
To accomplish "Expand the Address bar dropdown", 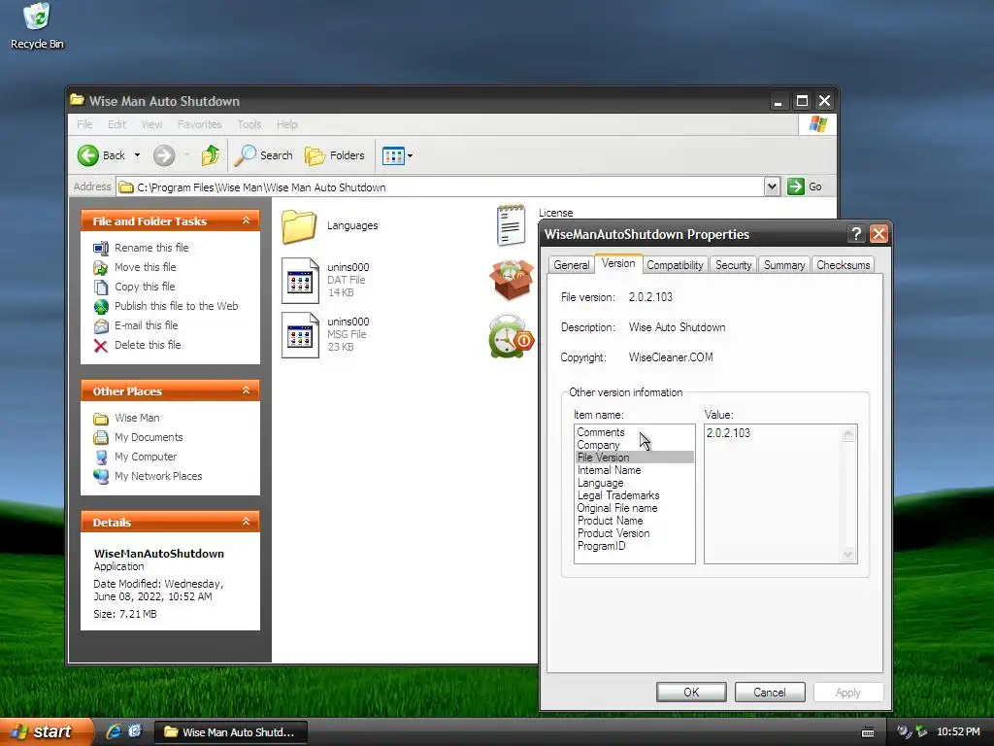I will tap(772, 186).
